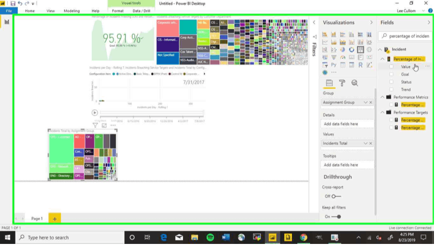
Task: Switch to the Fields well pane icon
Action: point(329,83)
